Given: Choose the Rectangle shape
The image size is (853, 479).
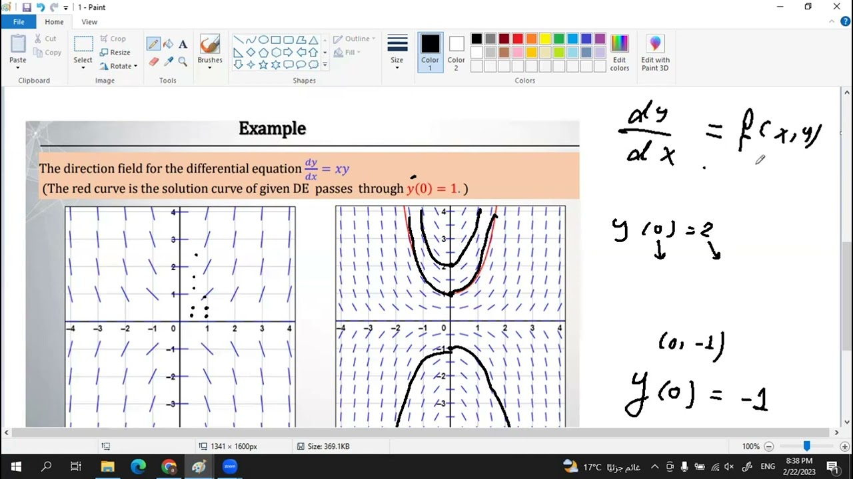Looking at the screenshot, I should (x=276, y=40).
